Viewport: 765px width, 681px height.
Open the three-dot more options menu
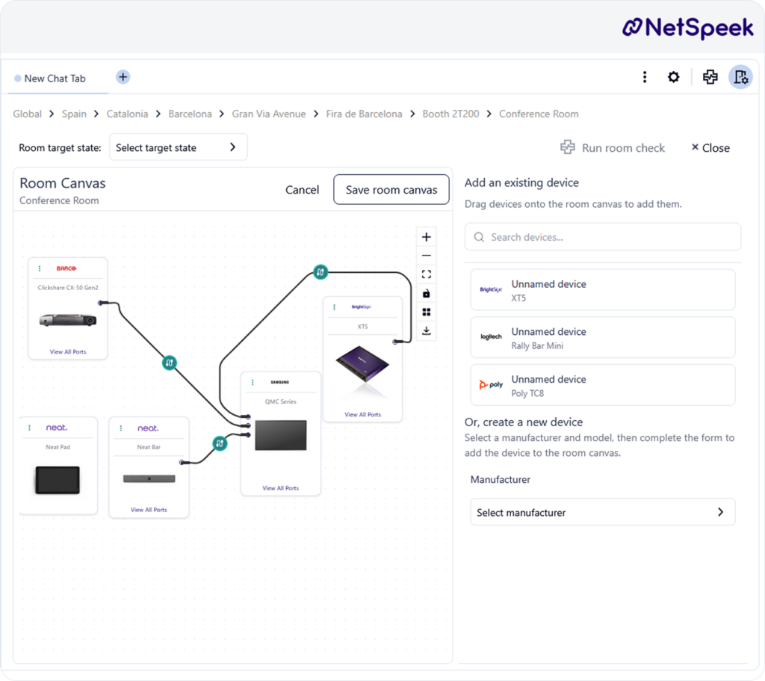pyautogui.click(x=645, y=77)
